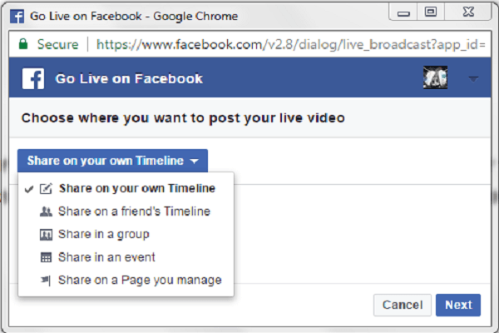Click the white Facebook logo in blue header
The width and height of the screenshot is (499, 333).
33,78
